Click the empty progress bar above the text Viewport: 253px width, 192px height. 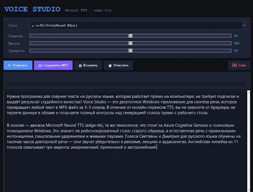click(126, 84)
